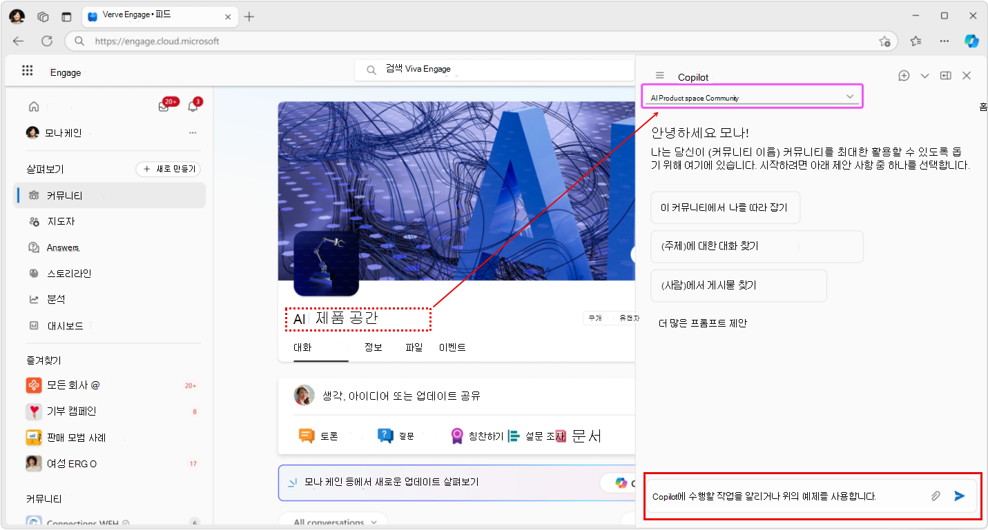988x530 pixels.
Task: Expand Copilot header chevron options
Action: coord(925,76)
